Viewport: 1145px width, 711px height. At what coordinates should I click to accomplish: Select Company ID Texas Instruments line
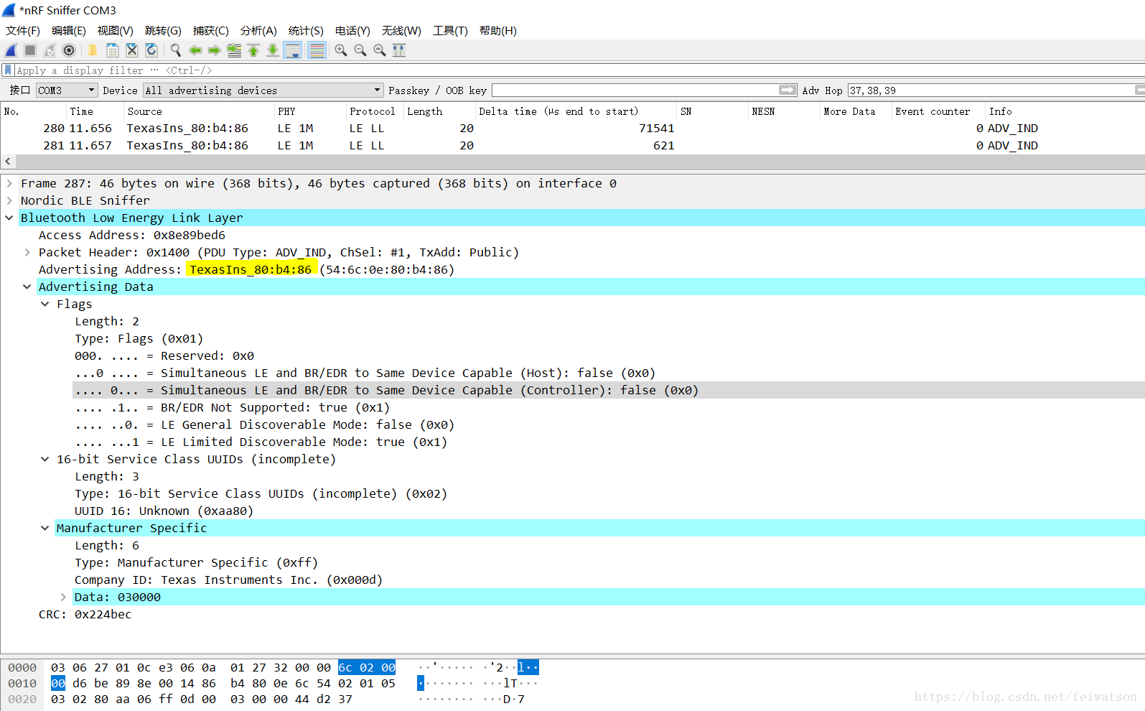coord(228,580)
